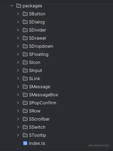The width and height of the screenshot is (113, 151).
Task: Select the SRow folder name
Action: [x=35, y=111]
